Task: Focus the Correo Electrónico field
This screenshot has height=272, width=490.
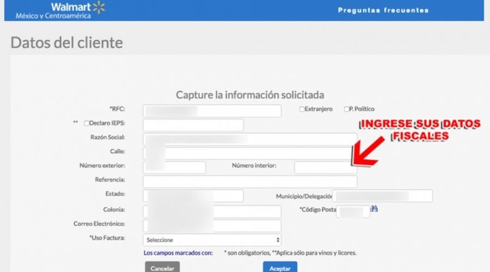Action: (212, 225)
